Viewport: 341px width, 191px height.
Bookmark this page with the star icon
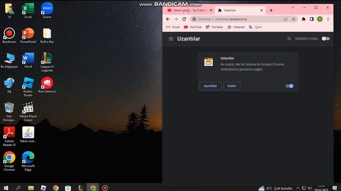click(294, 19)
